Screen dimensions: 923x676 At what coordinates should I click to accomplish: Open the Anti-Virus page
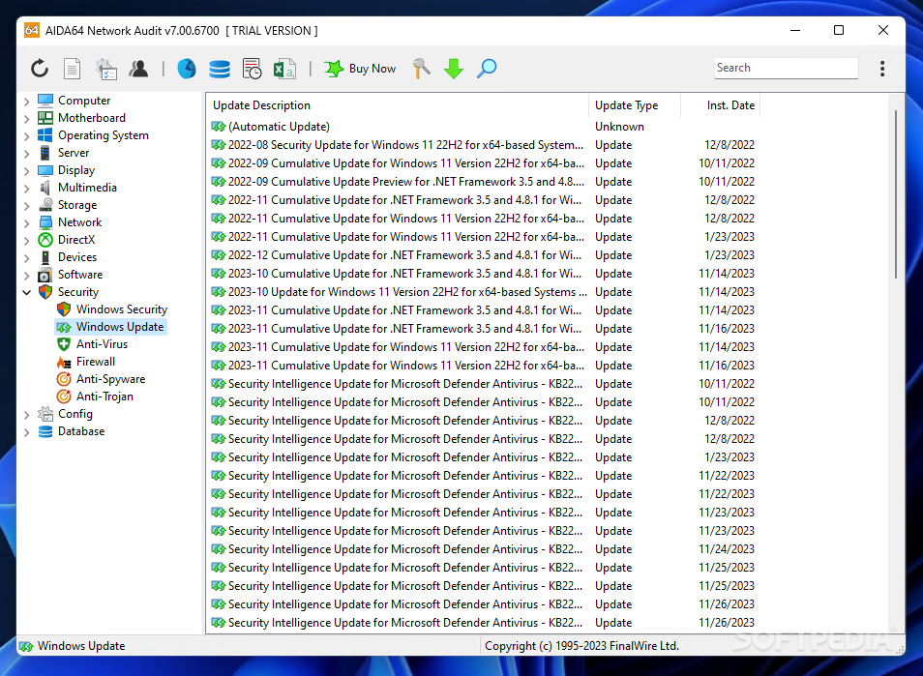[x=102, y=343]
